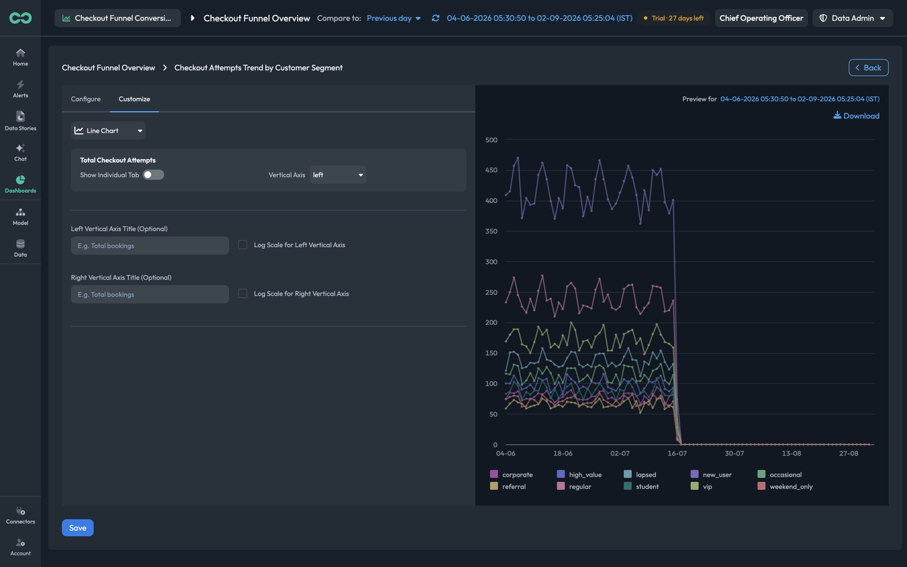Click the Checkout Funnel Overview header title
This screenshot has width=907, height=567.
(x=257, y=18)
